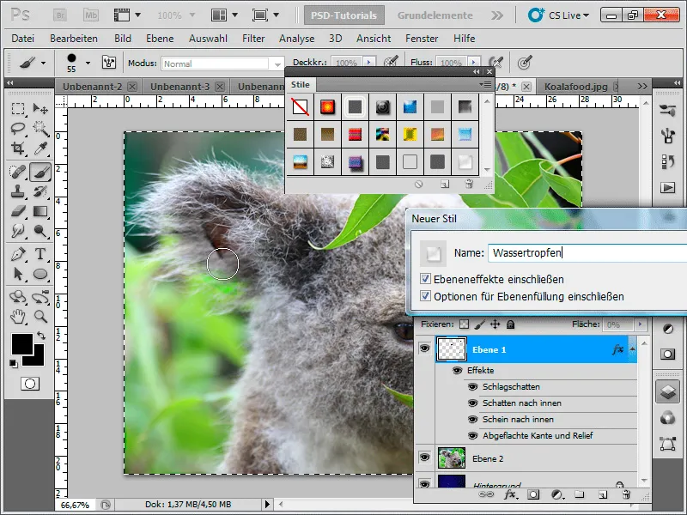The image size is (687, 515).
Task: Select the Ellipse shape tool
Action: [x=40, y=274]
